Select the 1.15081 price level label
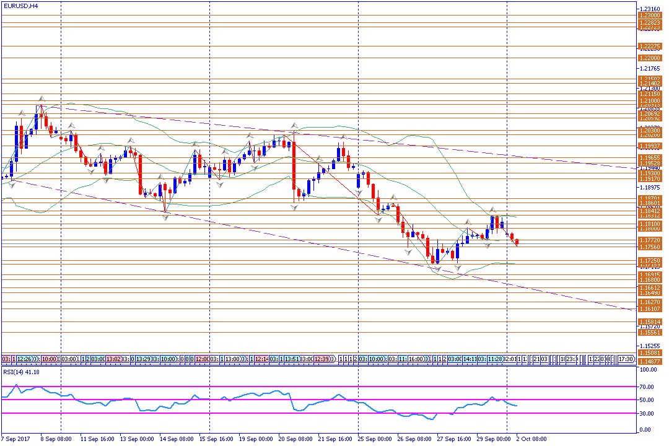Screen dimensions: 669x446 click(x=650, y=353)
